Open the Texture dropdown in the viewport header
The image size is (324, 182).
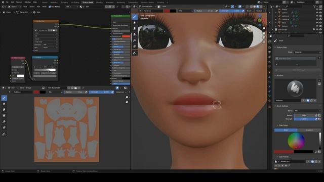(260, 11)
